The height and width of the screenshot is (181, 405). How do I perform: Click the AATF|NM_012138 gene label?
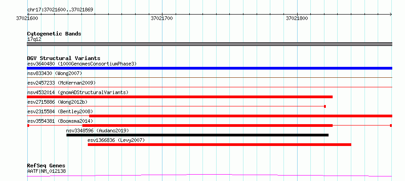click(46, 171)
